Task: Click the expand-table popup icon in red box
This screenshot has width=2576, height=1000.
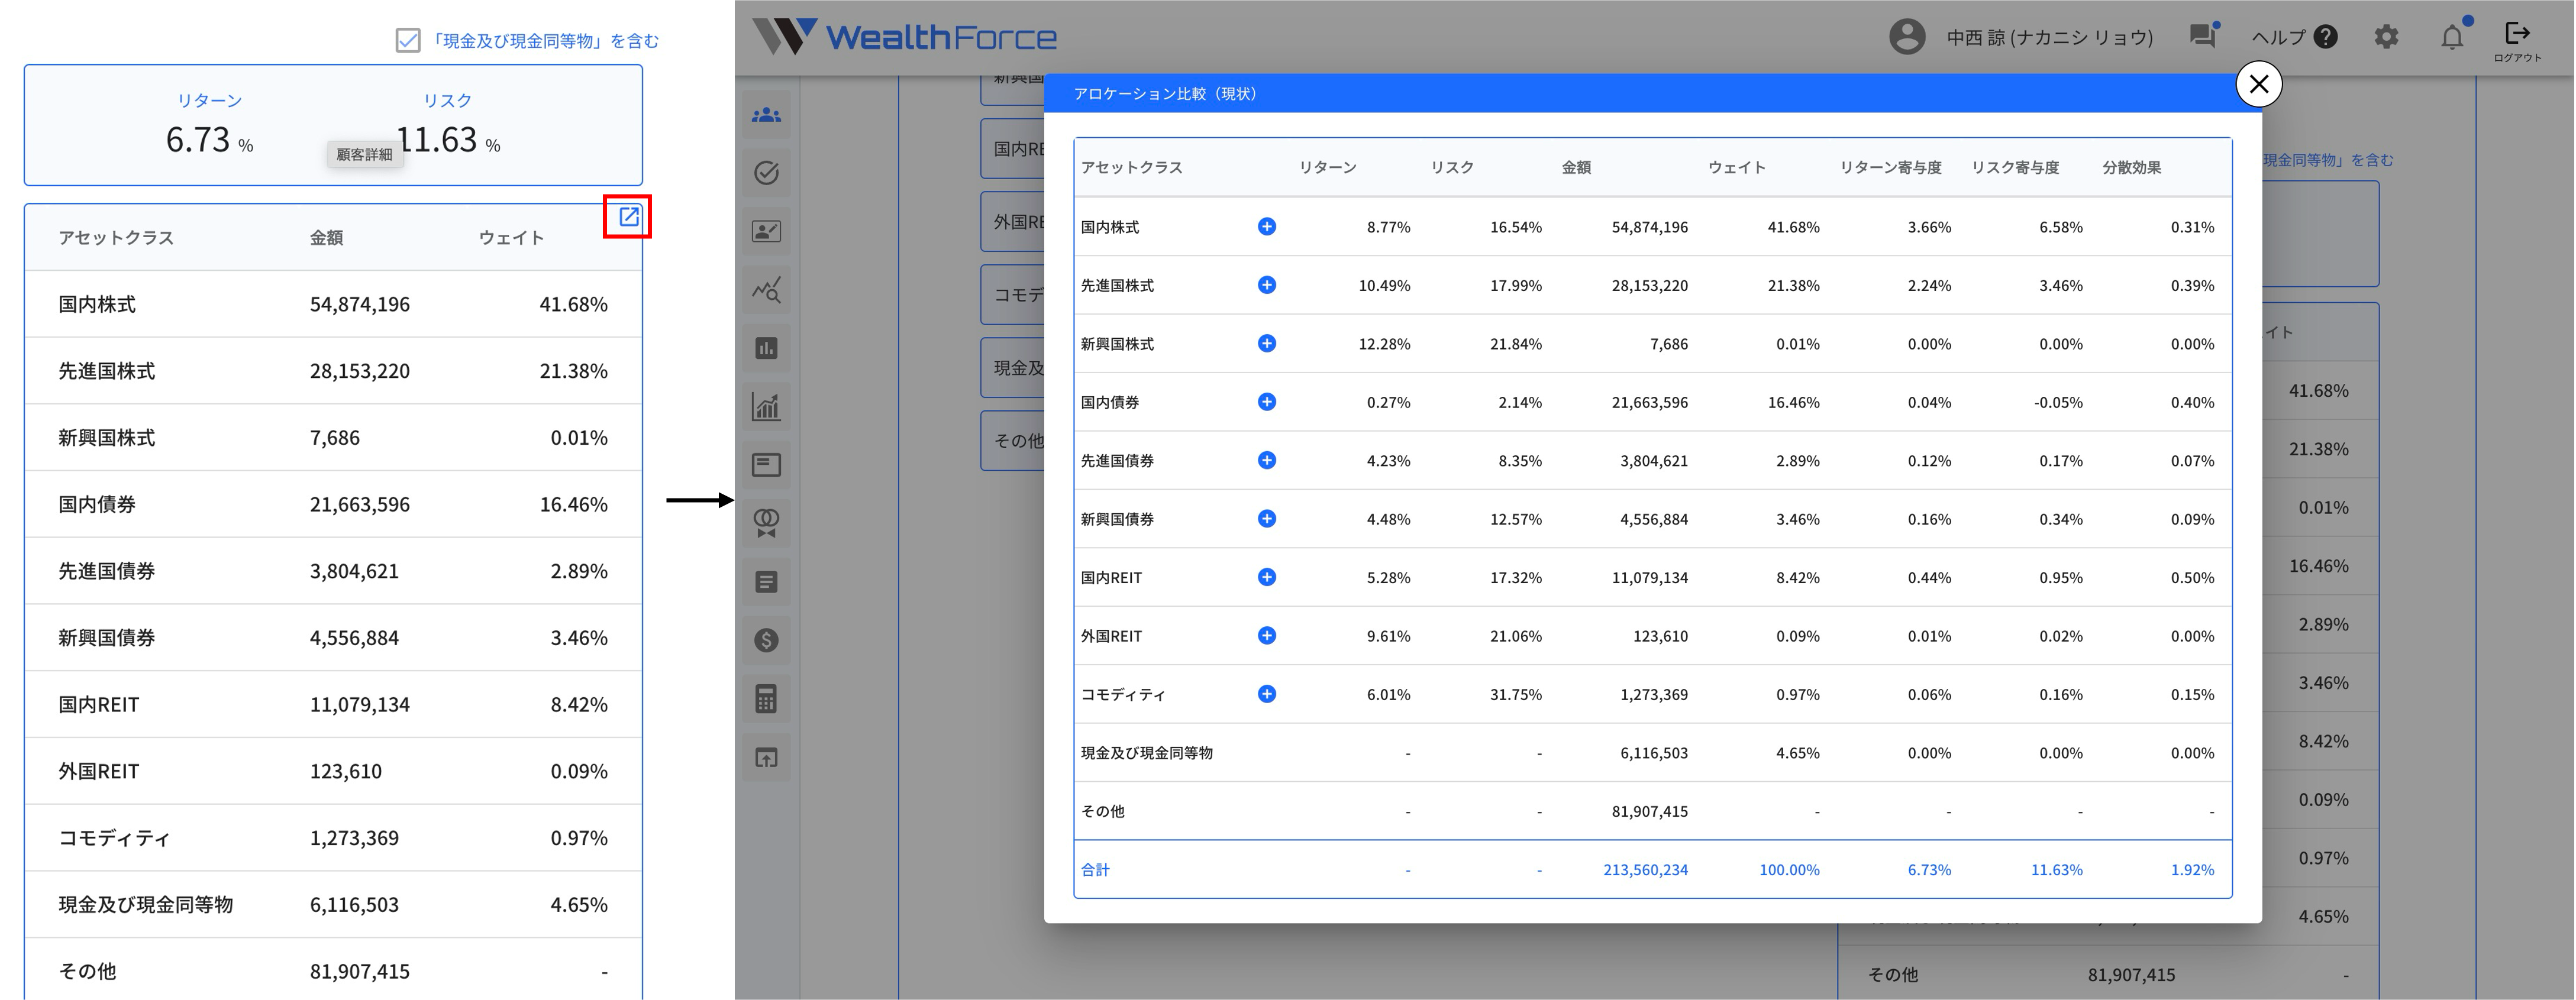Action: coord(628,216)
